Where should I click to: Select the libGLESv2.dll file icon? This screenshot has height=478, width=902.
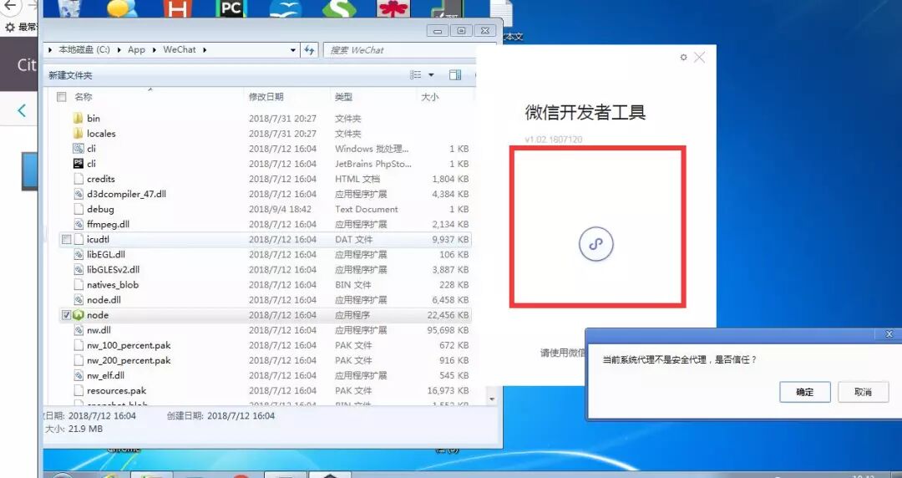pyautogui.click(x=79, y=270)
